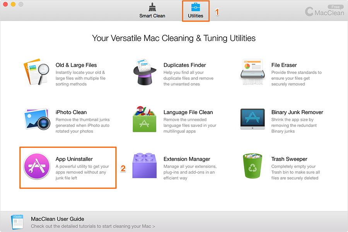Image resolution: width=348 pixels, height=232 pixels.
Task: Select the Trash Sweeper title text
Action: [x=289, y=159]
